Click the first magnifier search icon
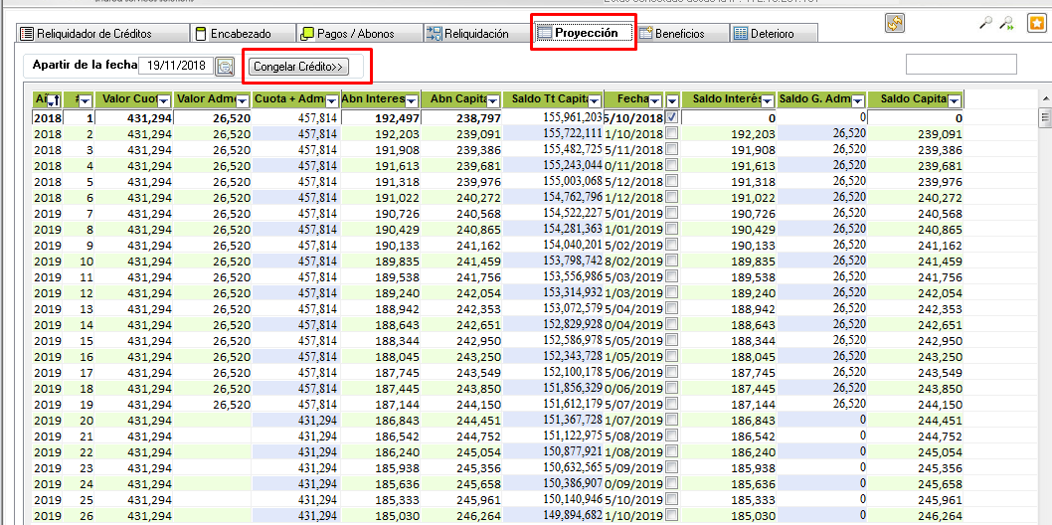Image resolution: width=1052 pixels, height=525 pixels. tap(985, 23)
